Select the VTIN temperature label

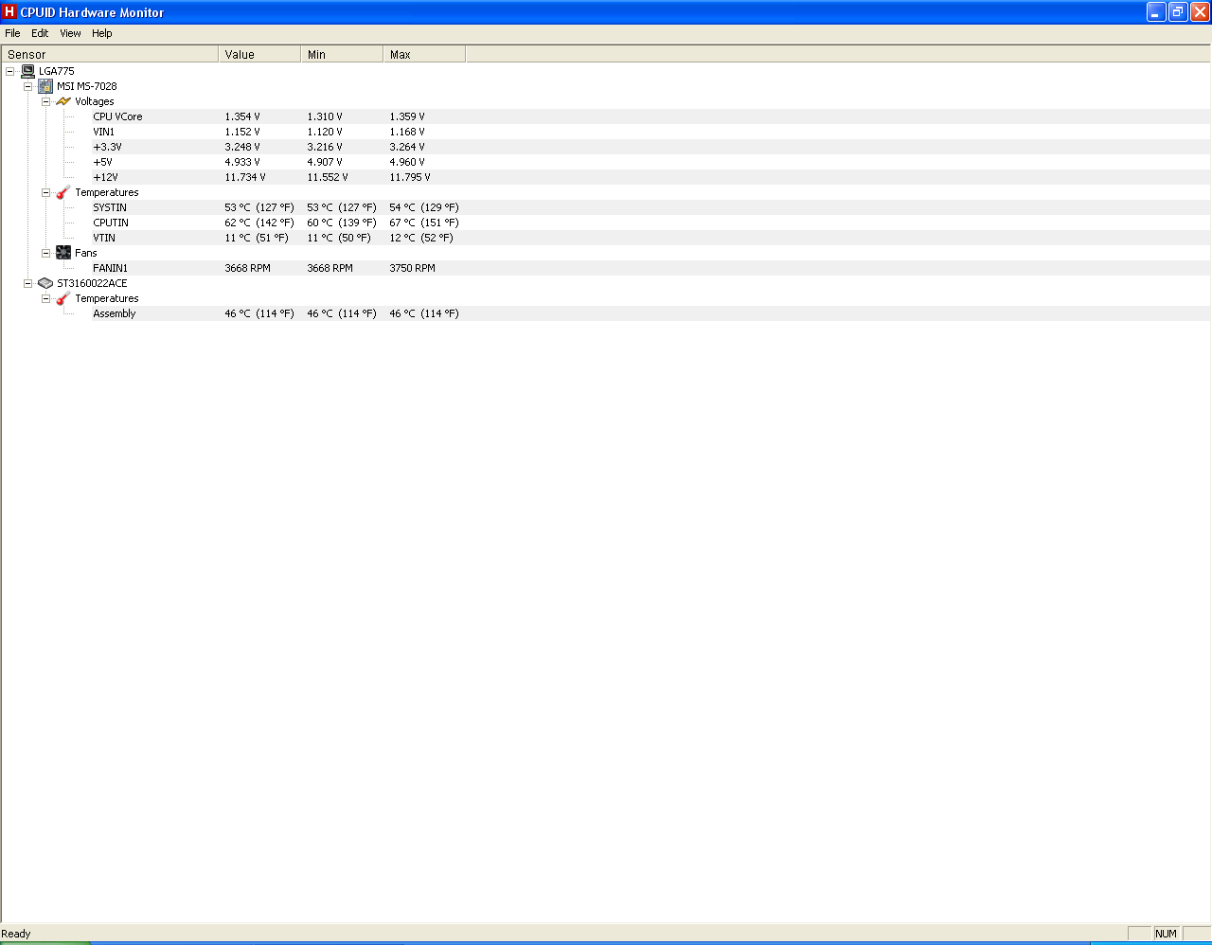click(x=104, y=238)
